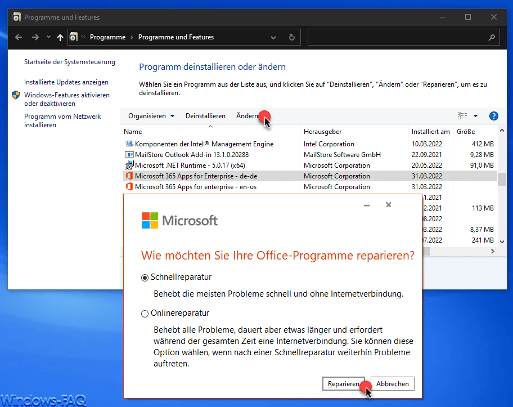Screen dimensions: 513x407
Task: Click the Programme und Features title bar icon
Action: tap(17, 17)
